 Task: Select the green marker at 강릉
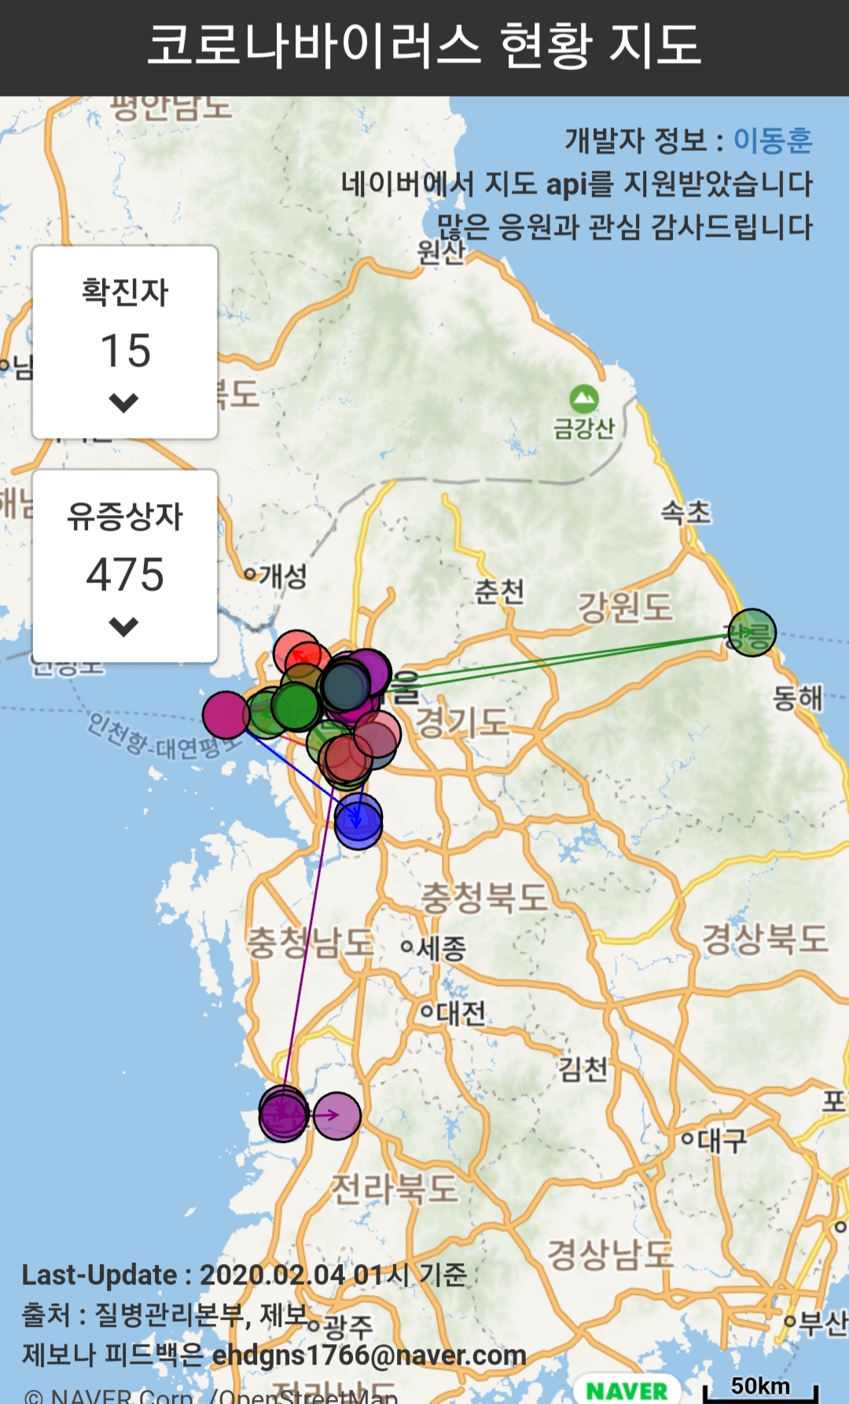(x=752, y=632)
